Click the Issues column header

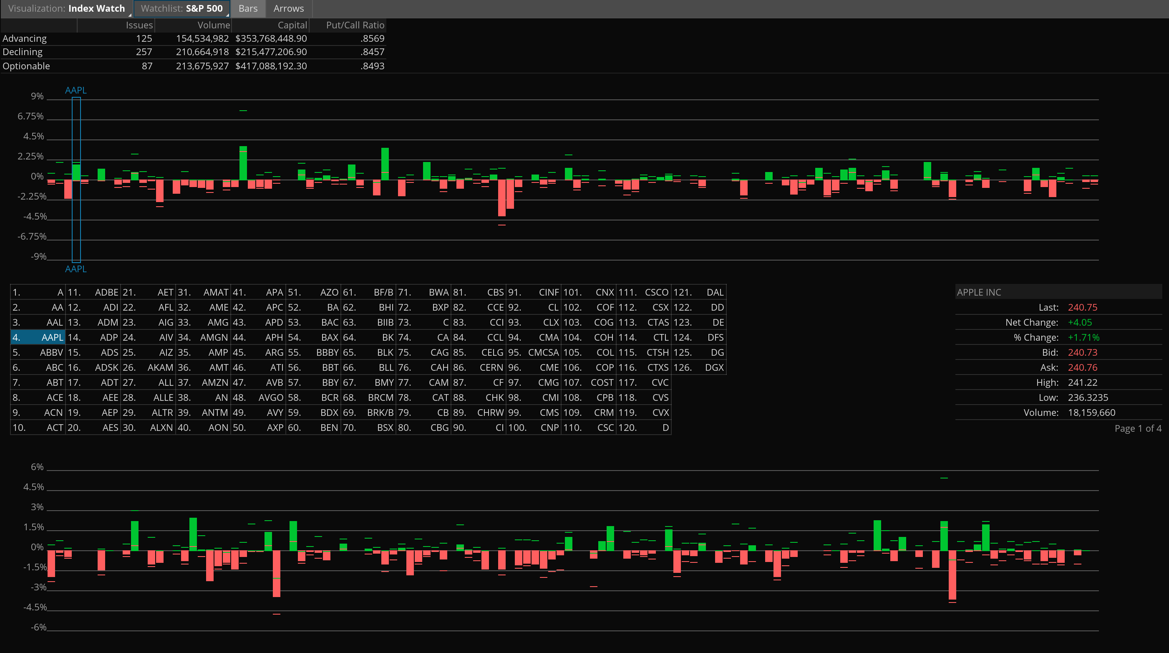coord(139,25)
